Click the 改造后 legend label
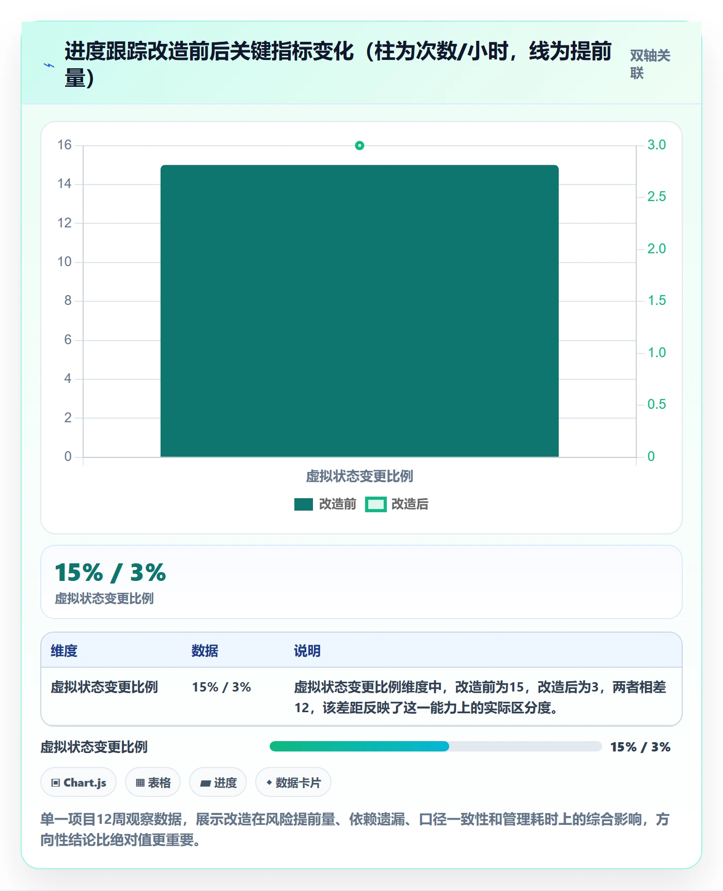Screen dimensions: 723x891 pyautogui.click(x=410, y=504)
